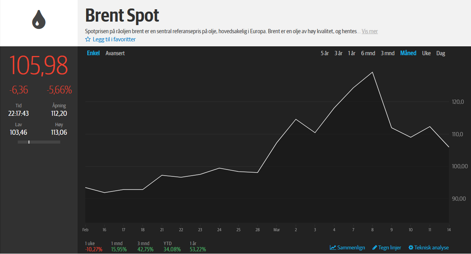
Task: Click the 110,0 y-axis label
Action: click(457, 134)
